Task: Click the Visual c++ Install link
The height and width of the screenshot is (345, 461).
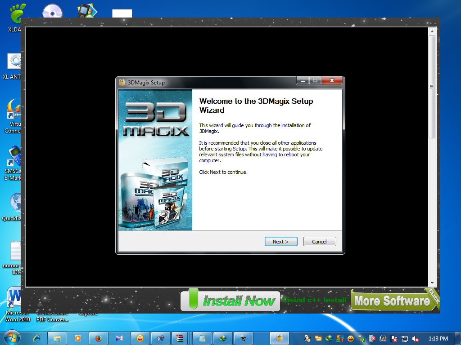Action: click(x=314, y=300)
